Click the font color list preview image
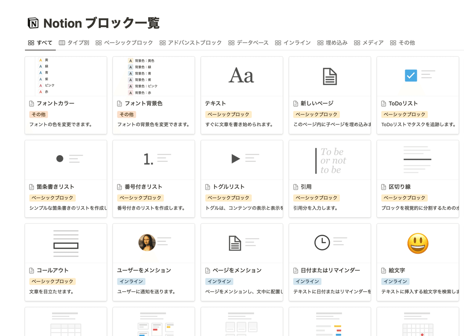This screenshot has height=336, width=464. [66, 76]
